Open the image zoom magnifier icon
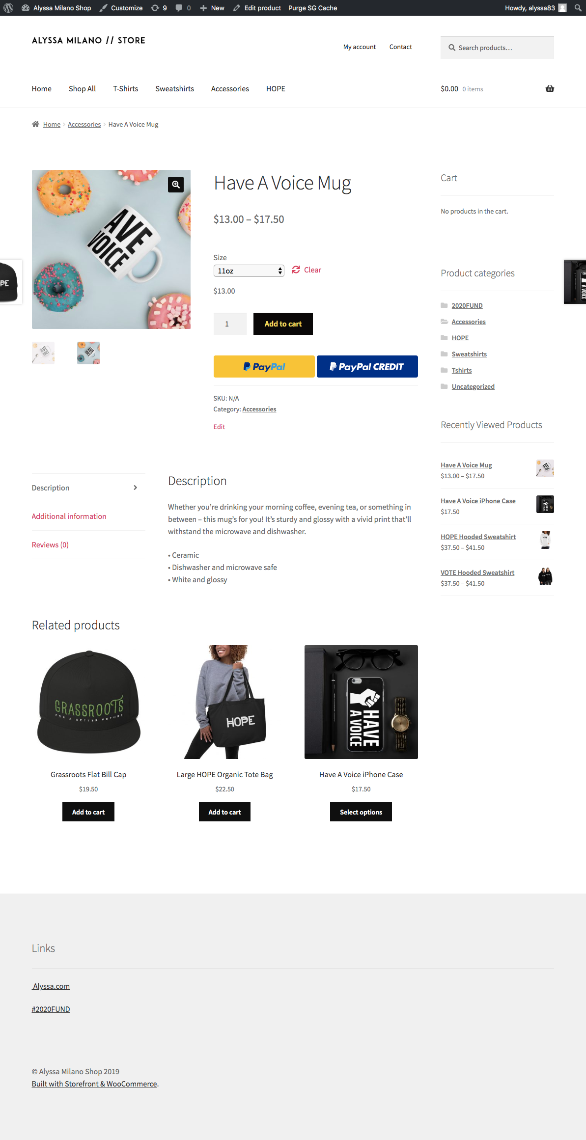The image size is (586, 1140). click(176, 185)
